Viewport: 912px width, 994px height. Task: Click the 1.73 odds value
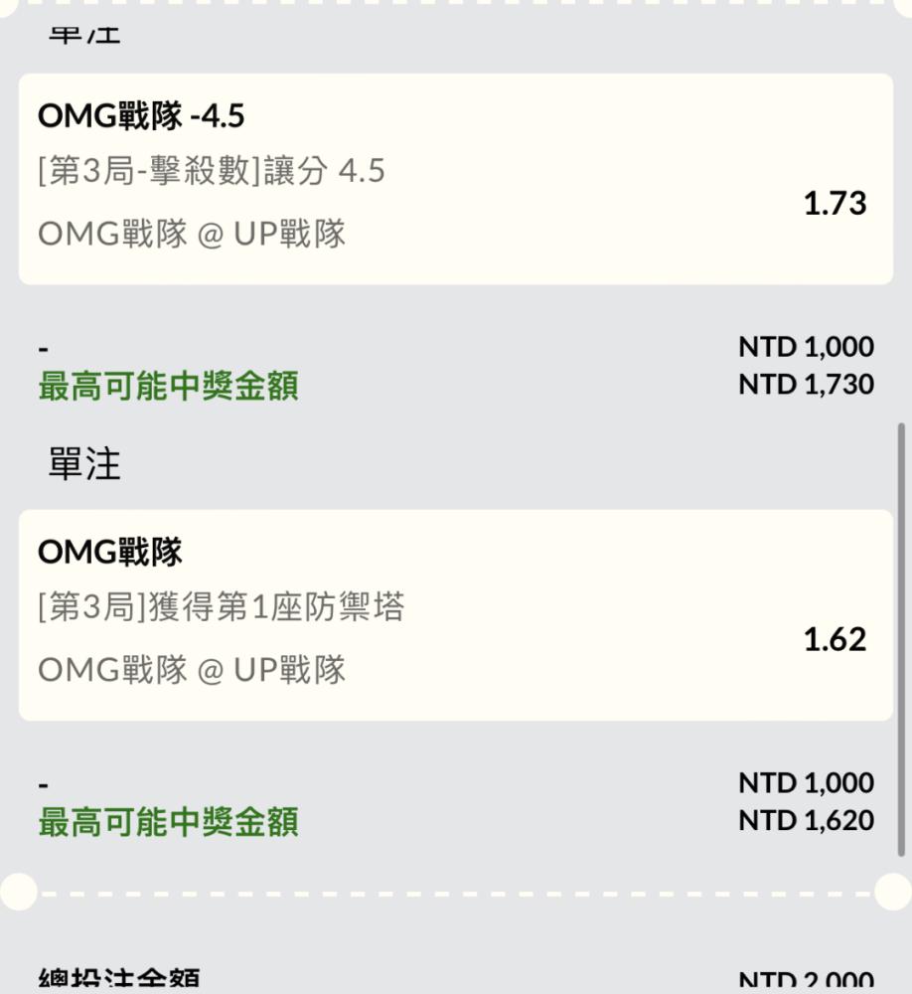point(835,204)
